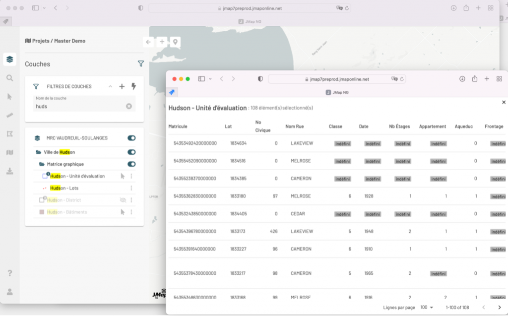Add a new layer filter with plus
The width and height of the screenshot is (508, 316).
coord(122,86)
